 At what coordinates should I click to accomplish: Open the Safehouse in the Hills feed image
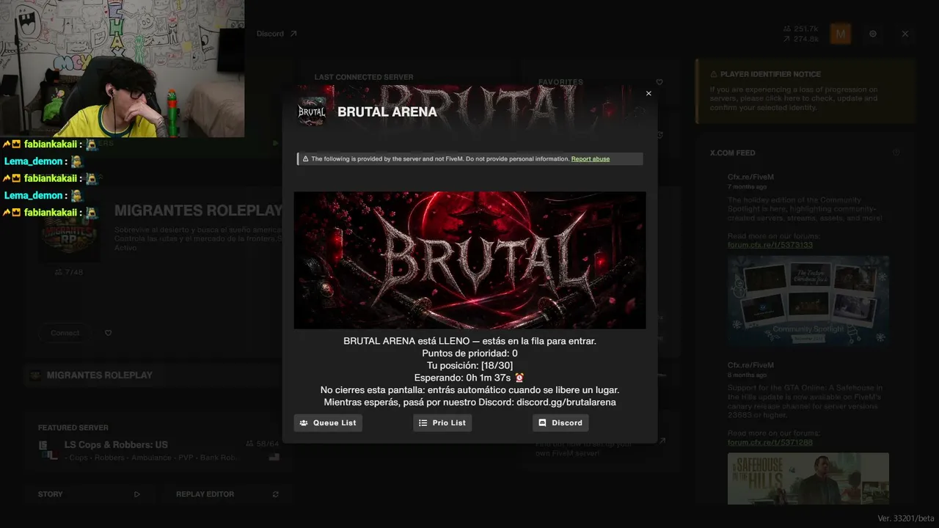808,478
